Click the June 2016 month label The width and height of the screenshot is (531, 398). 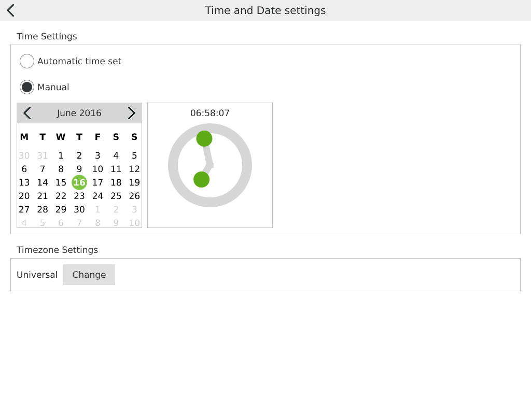pos(79,112)
